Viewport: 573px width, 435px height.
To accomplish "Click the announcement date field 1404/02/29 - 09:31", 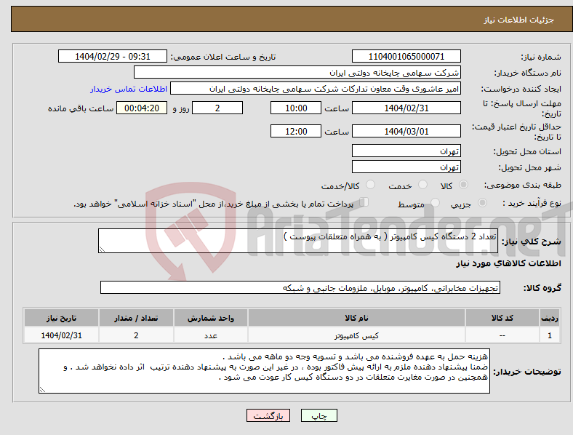I will 113,56.
